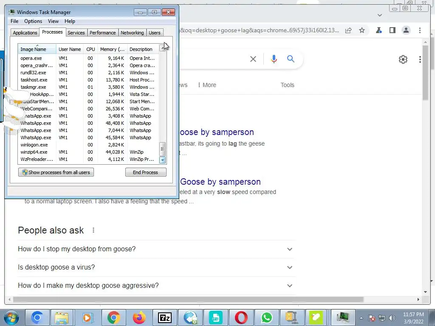435x326 pixels.
Task: Open the network tray icon
Action: click(x=382, y=318)
